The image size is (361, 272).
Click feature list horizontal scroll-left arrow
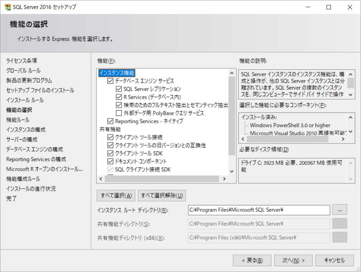(101, 179)
